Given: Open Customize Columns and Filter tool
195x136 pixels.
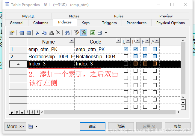Looking at the screenshot, I should click(x=76, y=33).
